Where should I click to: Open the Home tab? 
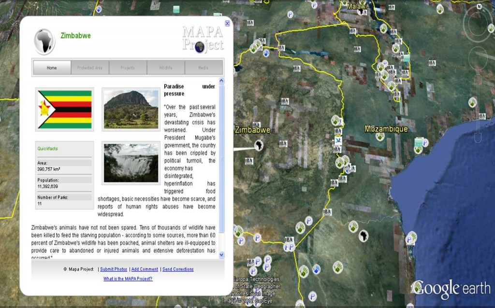pyautogui.click(x=52, y=68)
